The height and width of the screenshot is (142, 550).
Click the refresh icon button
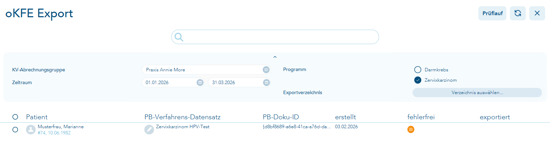coord(518,13)
